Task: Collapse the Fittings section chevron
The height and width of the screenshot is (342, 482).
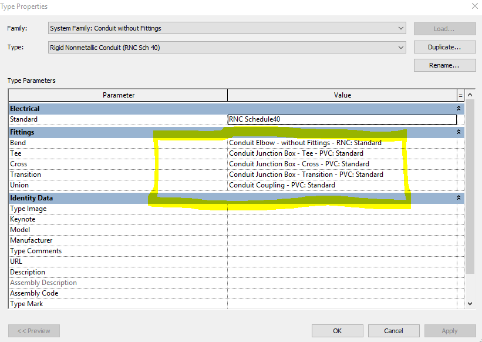Action: [459, 132]
